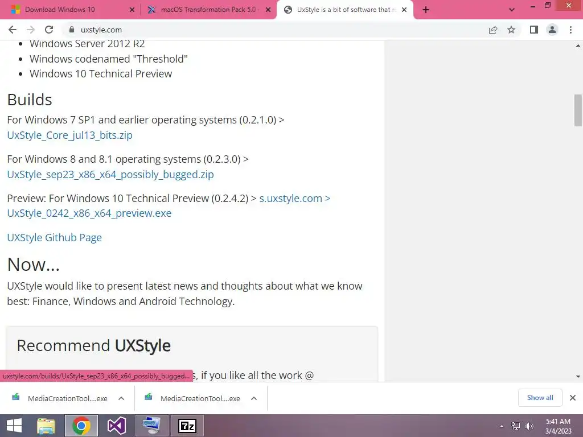This screenshot has width=583, height=437.
Task: Open the computer keyboard taskbar app
Action: pyautogui.click(x=151, y=426)
